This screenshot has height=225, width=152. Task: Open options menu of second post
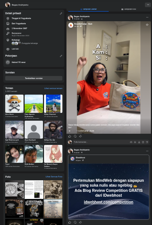click(147, 151)
